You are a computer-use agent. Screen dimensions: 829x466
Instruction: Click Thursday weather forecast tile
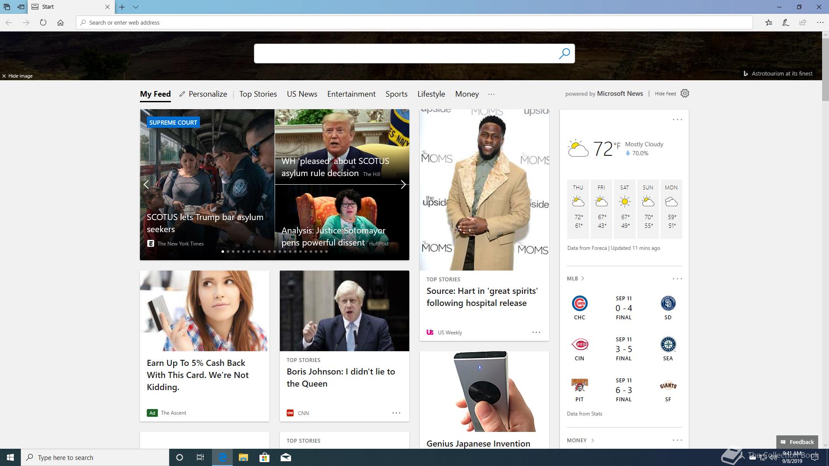(578, 209)
